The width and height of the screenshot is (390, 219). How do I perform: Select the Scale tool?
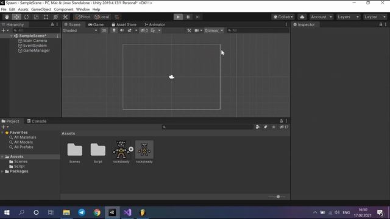pyautogui.click(x=36, y=17)
